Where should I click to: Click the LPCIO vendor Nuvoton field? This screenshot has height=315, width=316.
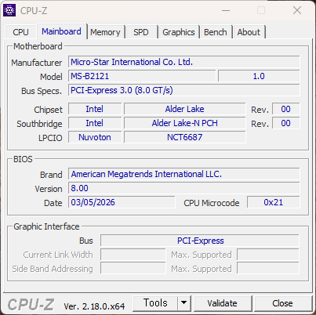point(95,137)
